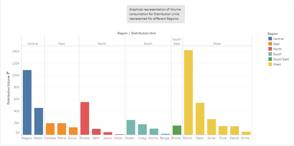Click the teal Hyderabad bar
Viewport: 294px width, 146px height.
pos(131,127)
